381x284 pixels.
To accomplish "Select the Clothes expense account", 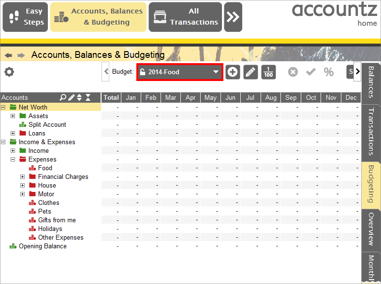I will point(49,203).
